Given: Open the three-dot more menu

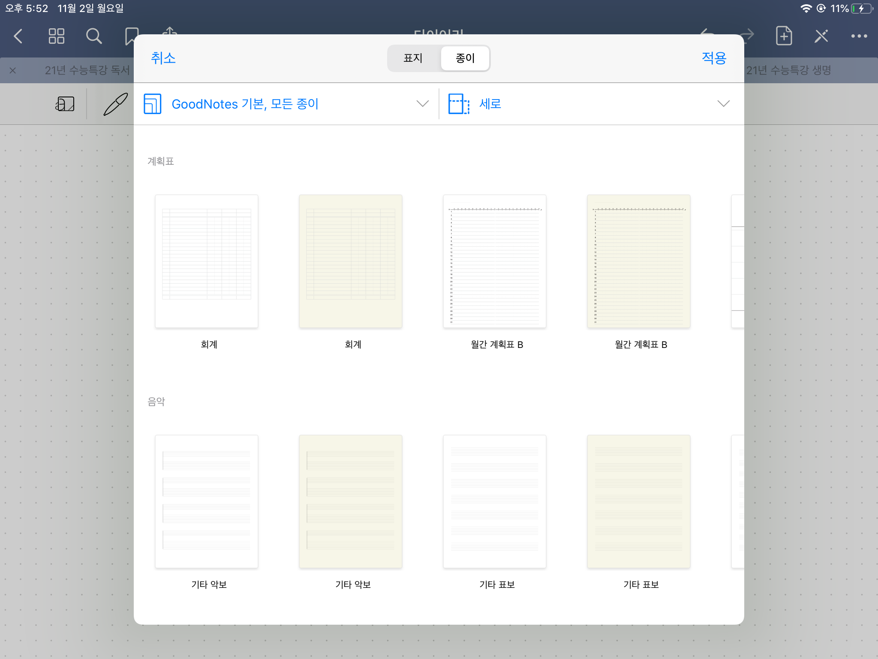Looking at the screenshot, I should (859, 36).
